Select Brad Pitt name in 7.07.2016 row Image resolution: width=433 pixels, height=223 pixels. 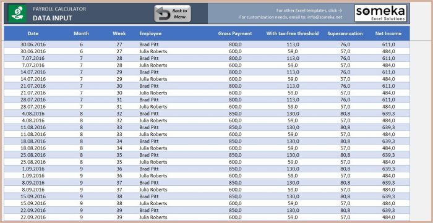click(x=149, y=58)
